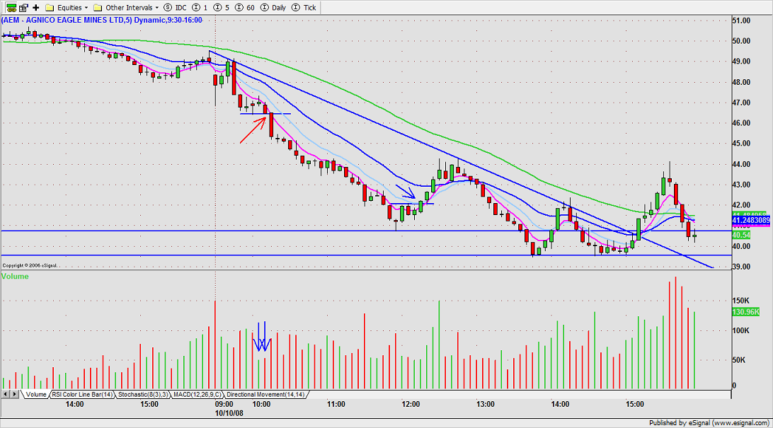The width and height of the screenshot is (773, 428).
Task: Click the 100K volume axis label
Action: (741, 330)
